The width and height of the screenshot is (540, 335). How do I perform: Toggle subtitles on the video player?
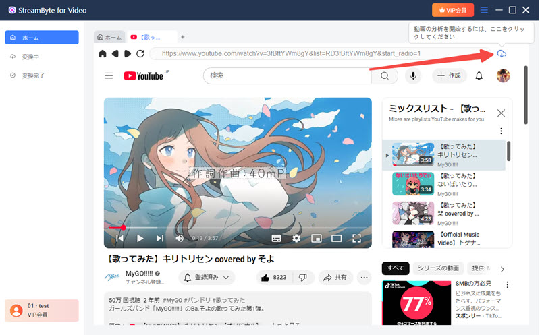(276, 239)
